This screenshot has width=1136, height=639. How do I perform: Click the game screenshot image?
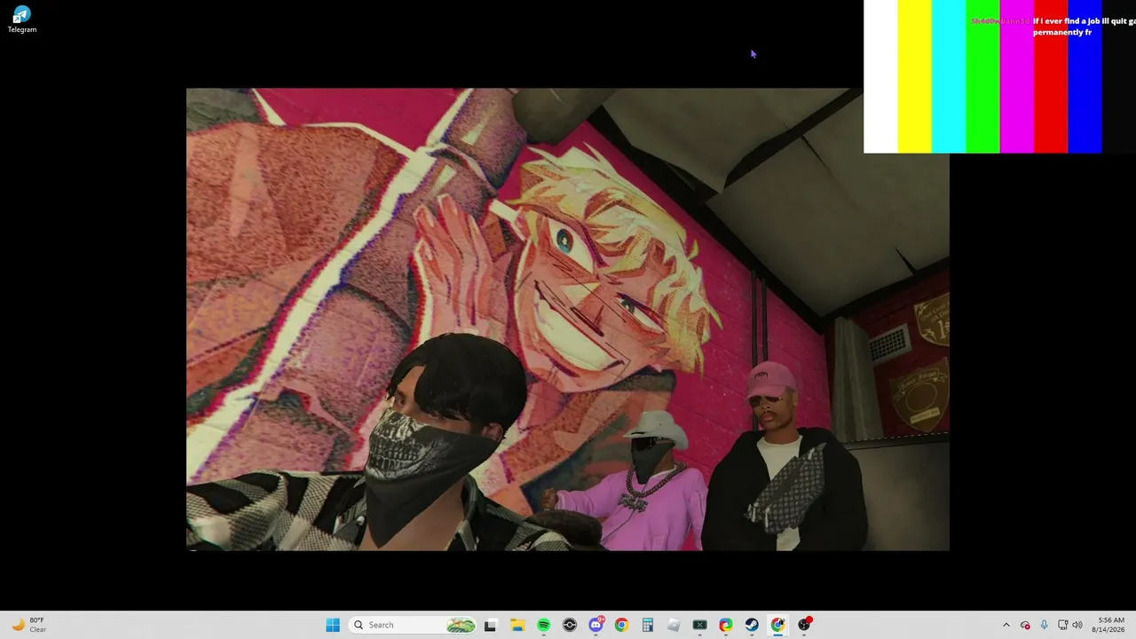568,319
